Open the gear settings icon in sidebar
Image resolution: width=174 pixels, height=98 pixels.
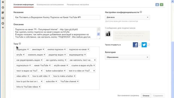click(x=3, y=7)
